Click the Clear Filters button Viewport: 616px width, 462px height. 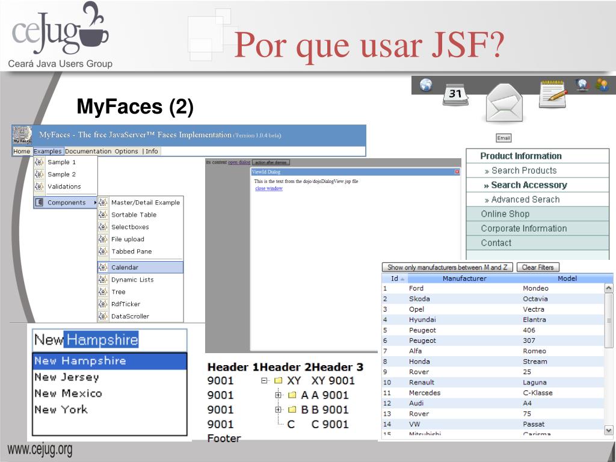point(538,267)
